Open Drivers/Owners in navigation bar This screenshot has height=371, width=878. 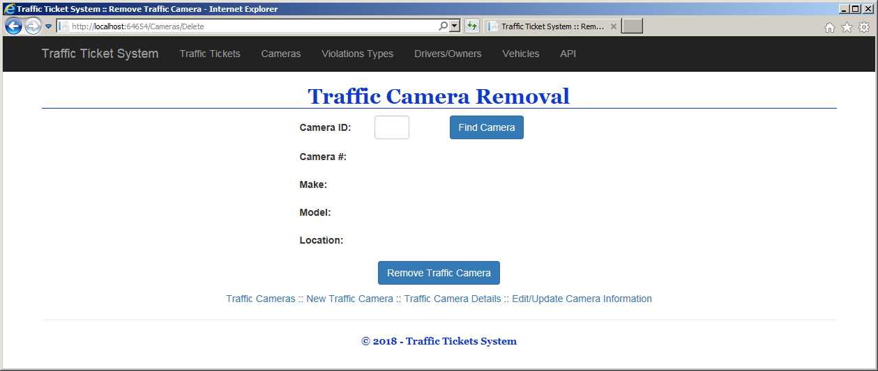click(448, 54)
